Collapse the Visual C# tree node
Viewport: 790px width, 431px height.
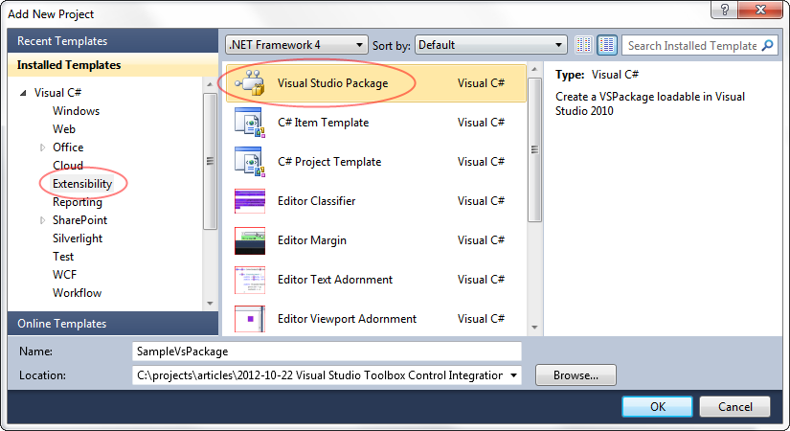(23, 93)
